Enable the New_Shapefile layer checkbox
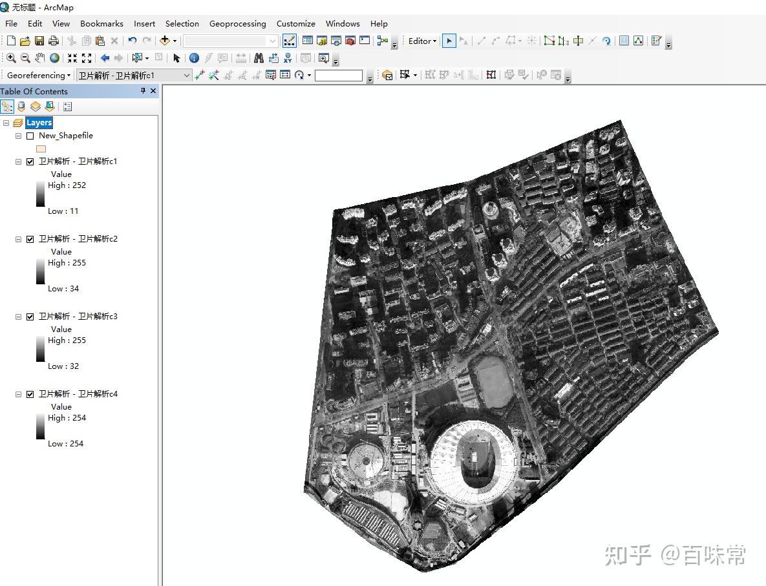This screenshot has height=586, width=766. tap(30, 136)
